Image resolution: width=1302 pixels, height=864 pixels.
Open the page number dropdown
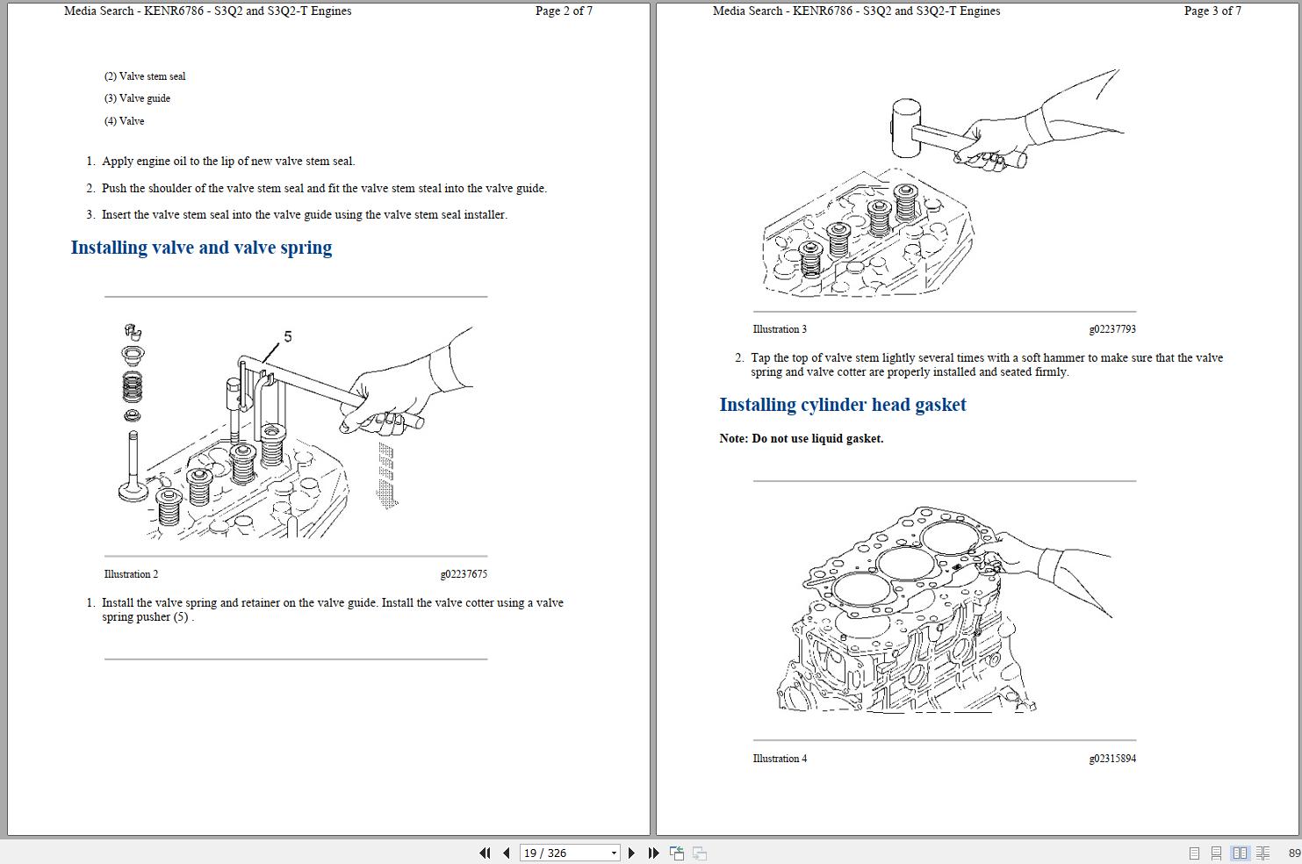point(614,853)
